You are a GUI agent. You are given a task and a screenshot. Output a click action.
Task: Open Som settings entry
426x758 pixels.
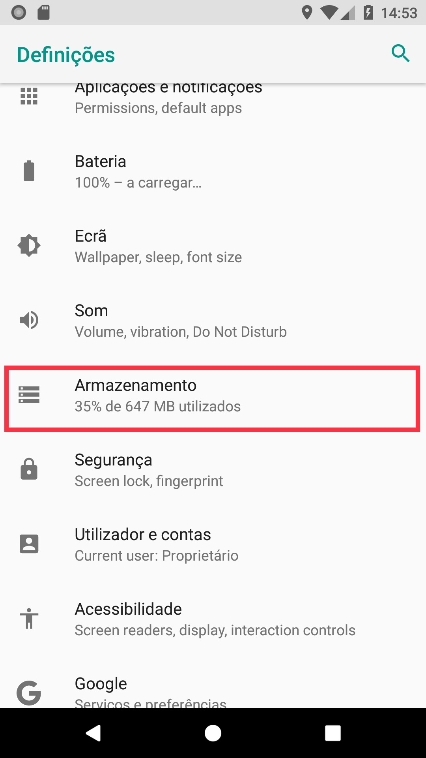213,321
